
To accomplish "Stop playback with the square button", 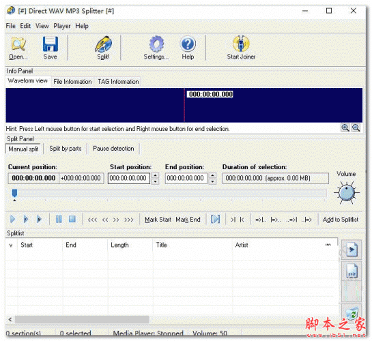I will point(72,219).
